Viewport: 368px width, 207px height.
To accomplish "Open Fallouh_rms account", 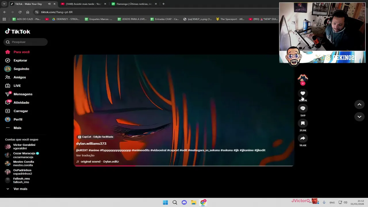I will (x=21, y=180).
